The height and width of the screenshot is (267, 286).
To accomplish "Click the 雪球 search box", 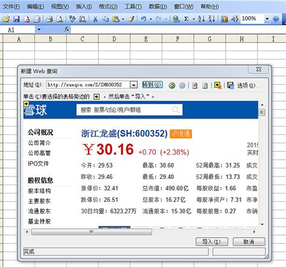I will coord(129,110).
